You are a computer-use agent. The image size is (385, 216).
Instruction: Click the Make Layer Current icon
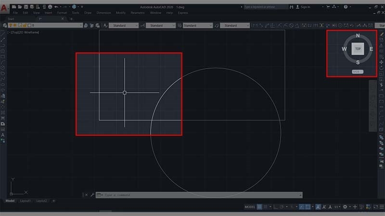click(86, 25)
